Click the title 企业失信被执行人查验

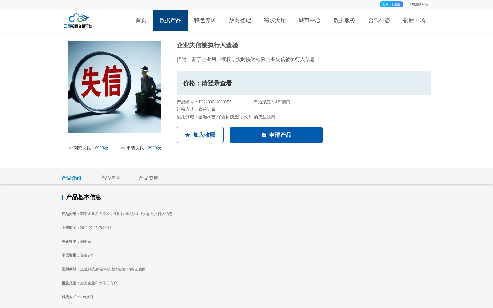click(x=208, y=45)
